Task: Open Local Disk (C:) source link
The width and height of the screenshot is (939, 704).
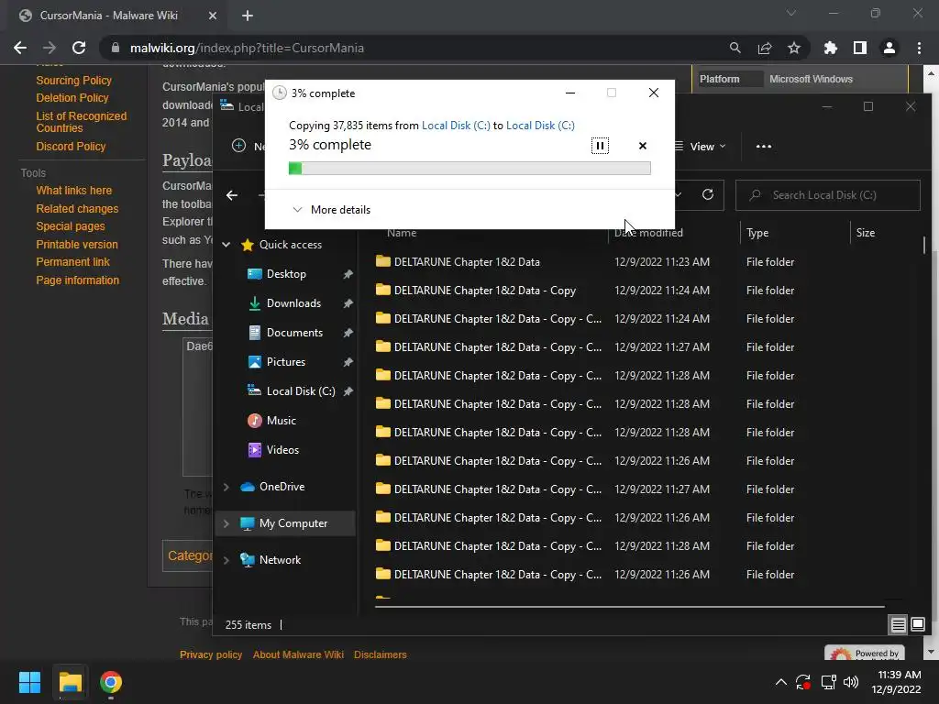Action: pos(456,125)
